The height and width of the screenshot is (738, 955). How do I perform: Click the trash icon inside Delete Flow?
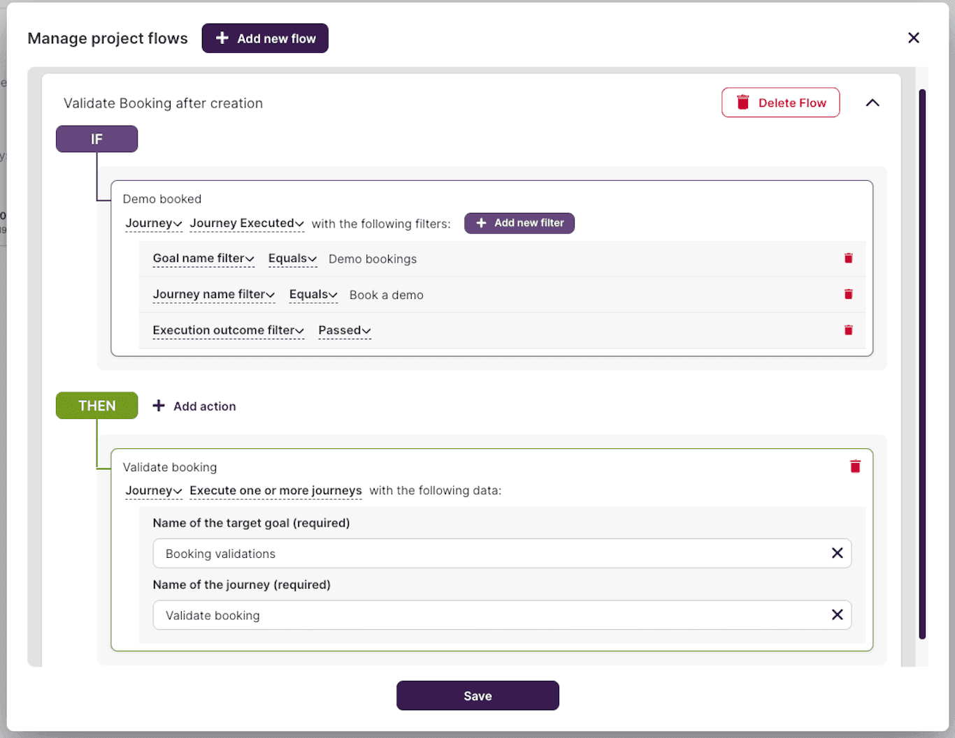(742, 102)
